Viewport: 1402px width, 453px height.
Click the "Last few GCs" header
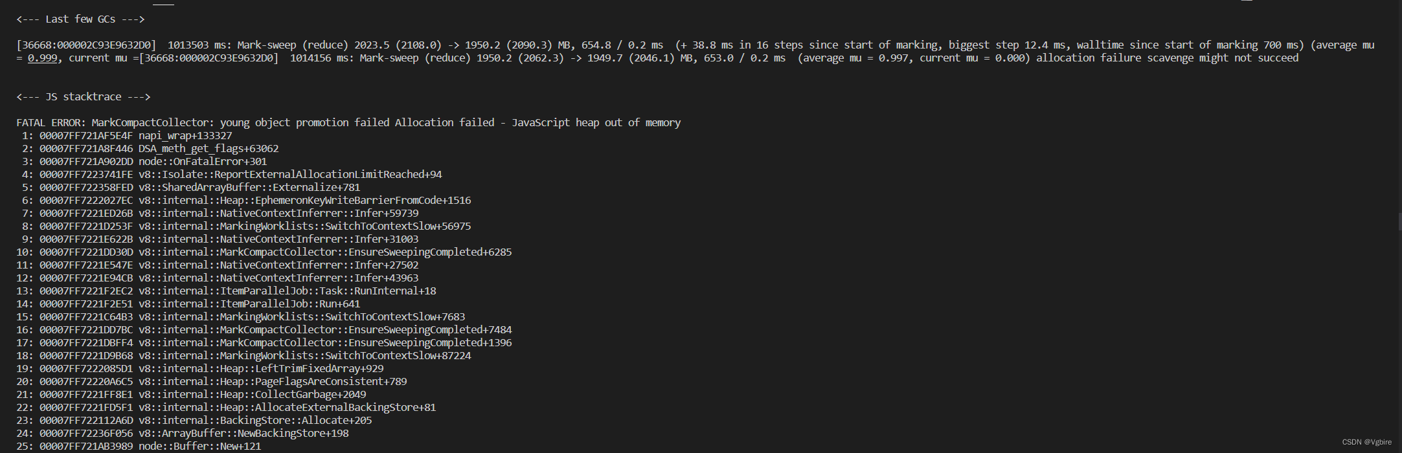[x=80, y=19]
